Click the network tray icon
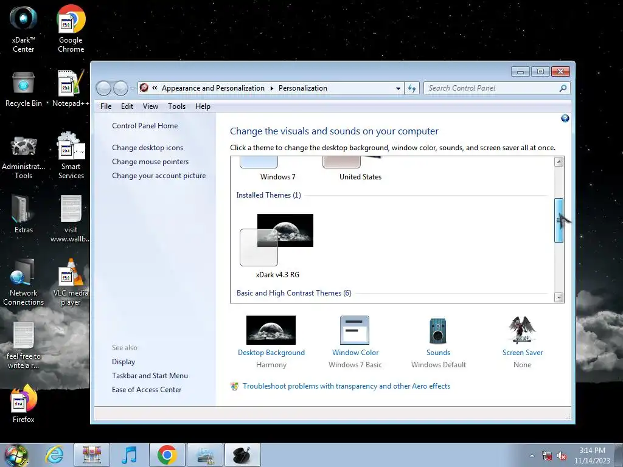Image resolution: width=623 pixels, height=467 pixels. pyautogui.click(x=547, y=456)
